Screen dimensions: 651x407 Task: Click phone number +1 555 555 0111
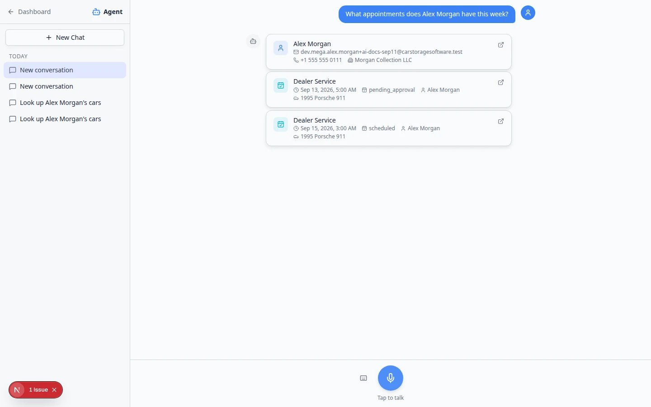coord(321,60)
